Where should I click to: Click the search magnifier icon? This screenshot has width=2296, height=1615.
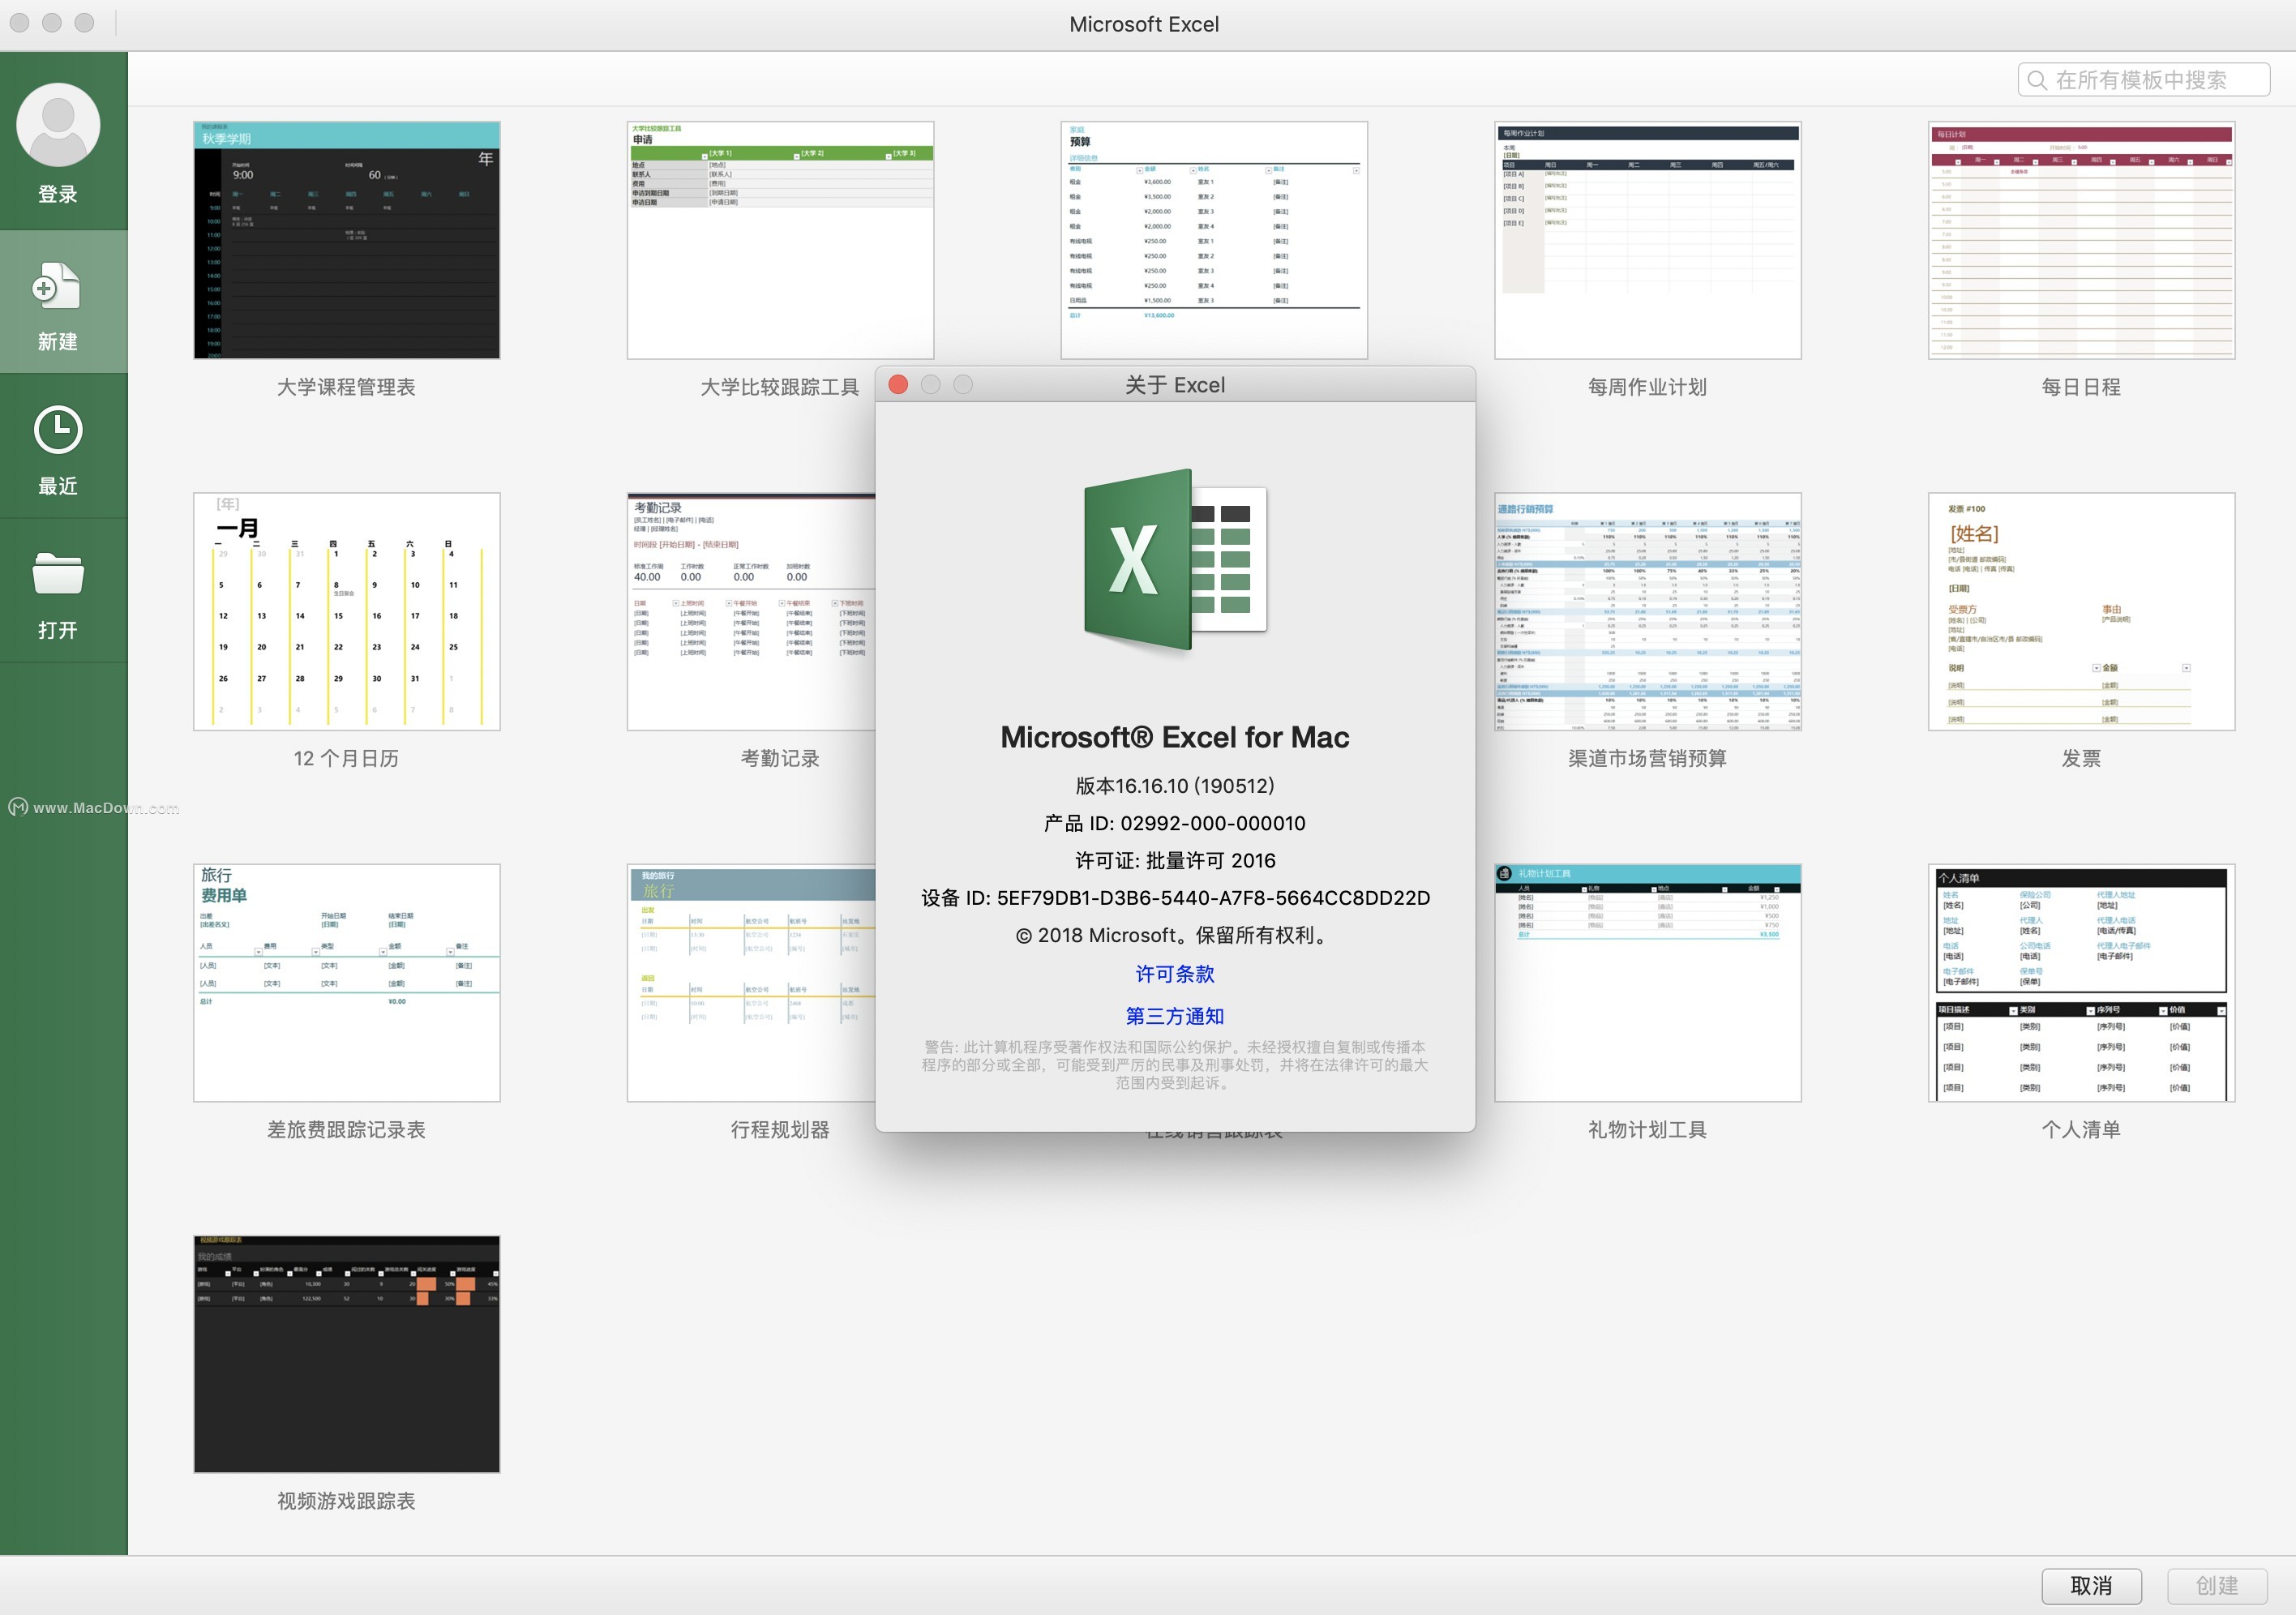pos(2037,80)
